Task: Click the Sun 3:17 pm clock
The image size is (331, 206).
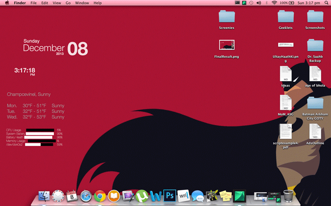Action: [x=309, y=3]
